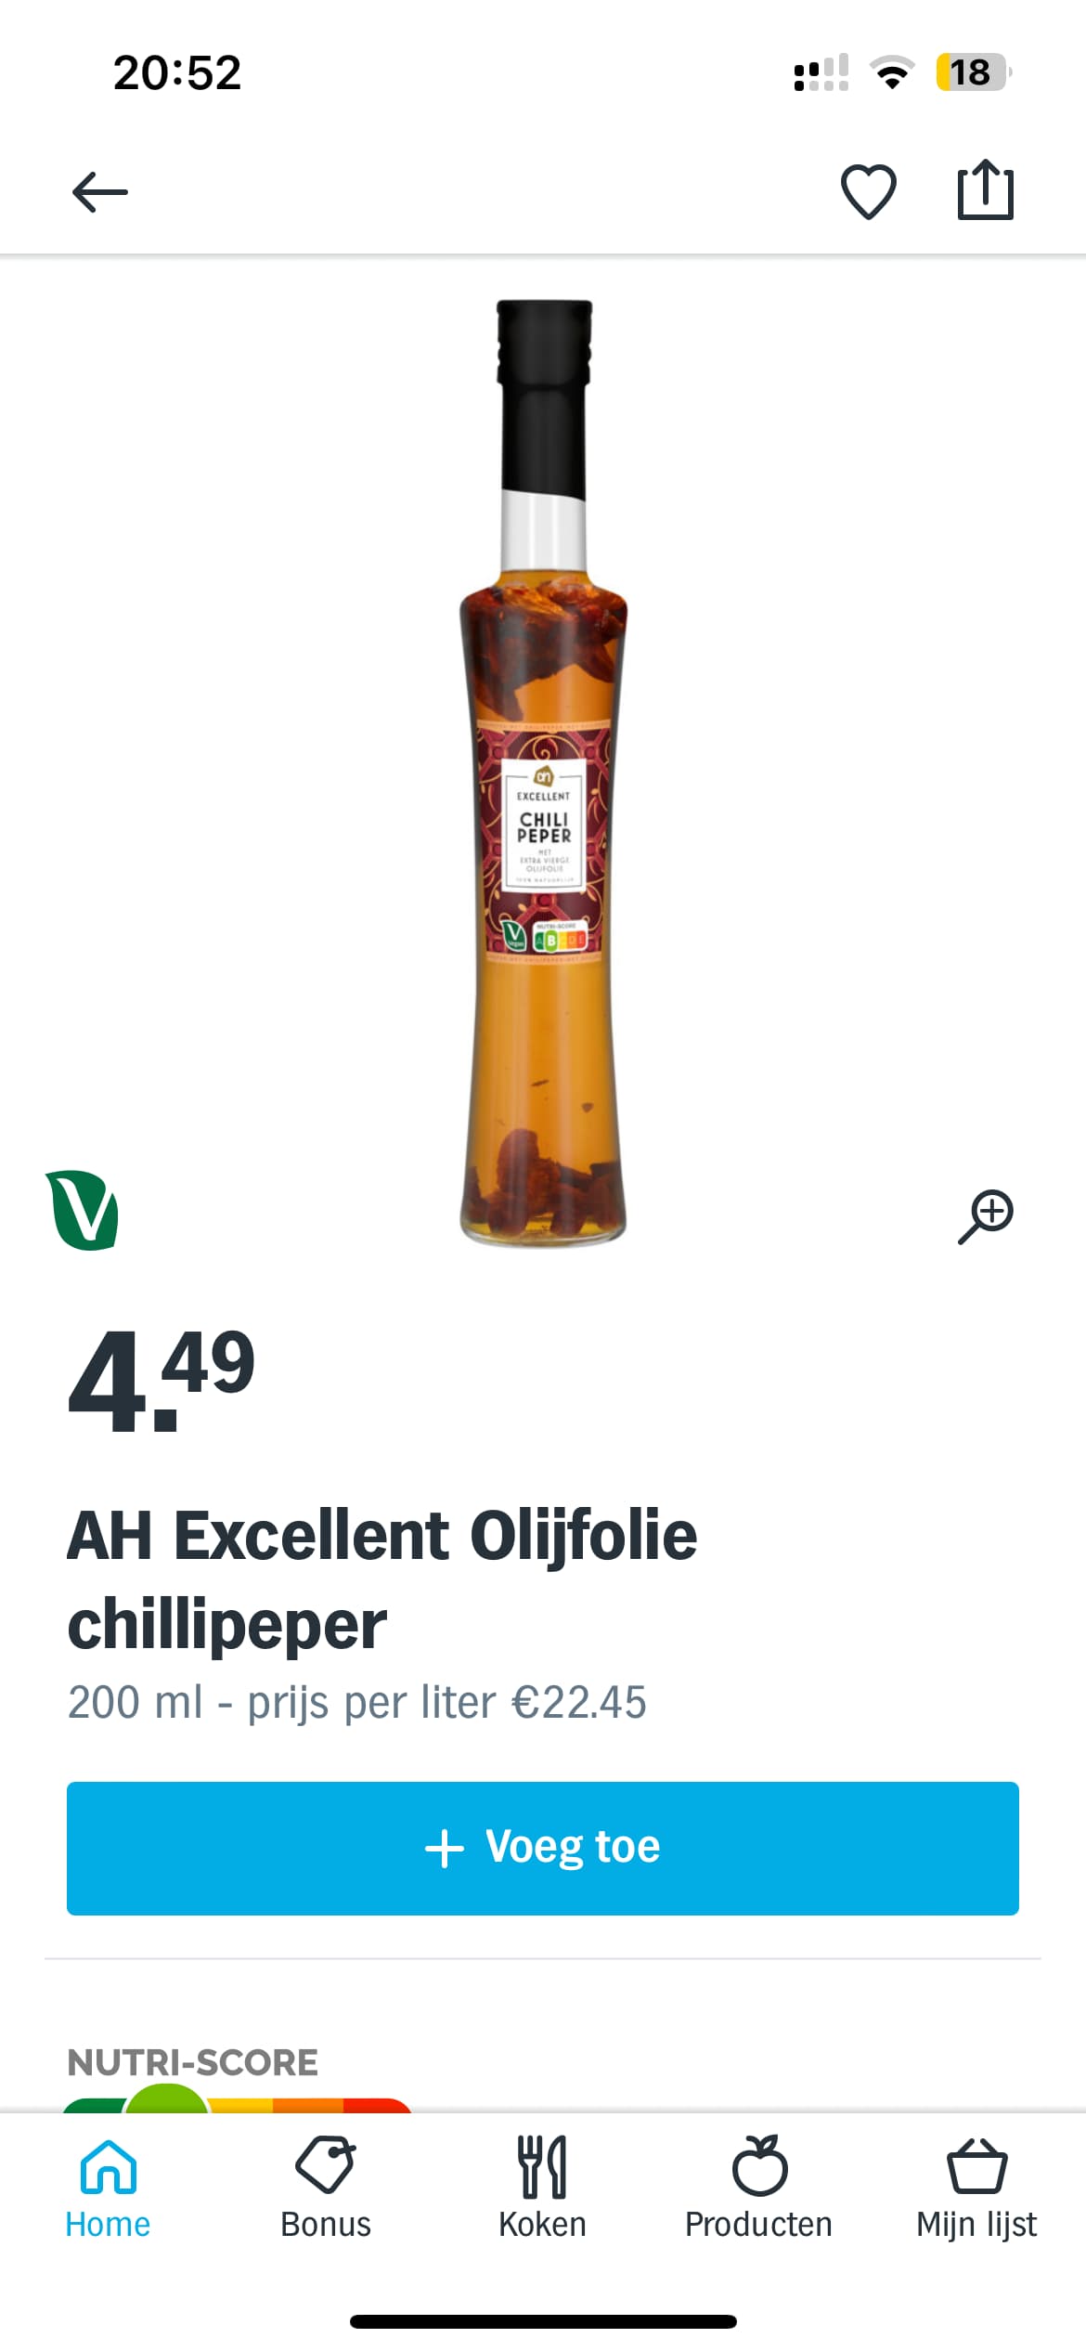Tap the 4.49 price label

point(162,1380)
